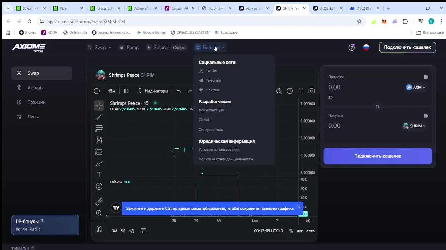Image resolution: width=446 pixels, height=250 pixels.
Task: Select the trend line drawing tool
Action: 99,117
